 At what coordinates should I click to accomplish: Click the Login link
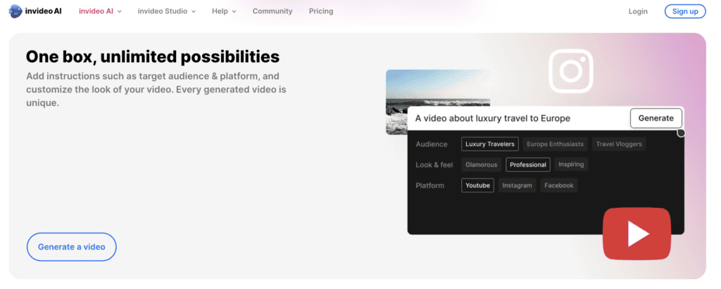tap(638, 11)
